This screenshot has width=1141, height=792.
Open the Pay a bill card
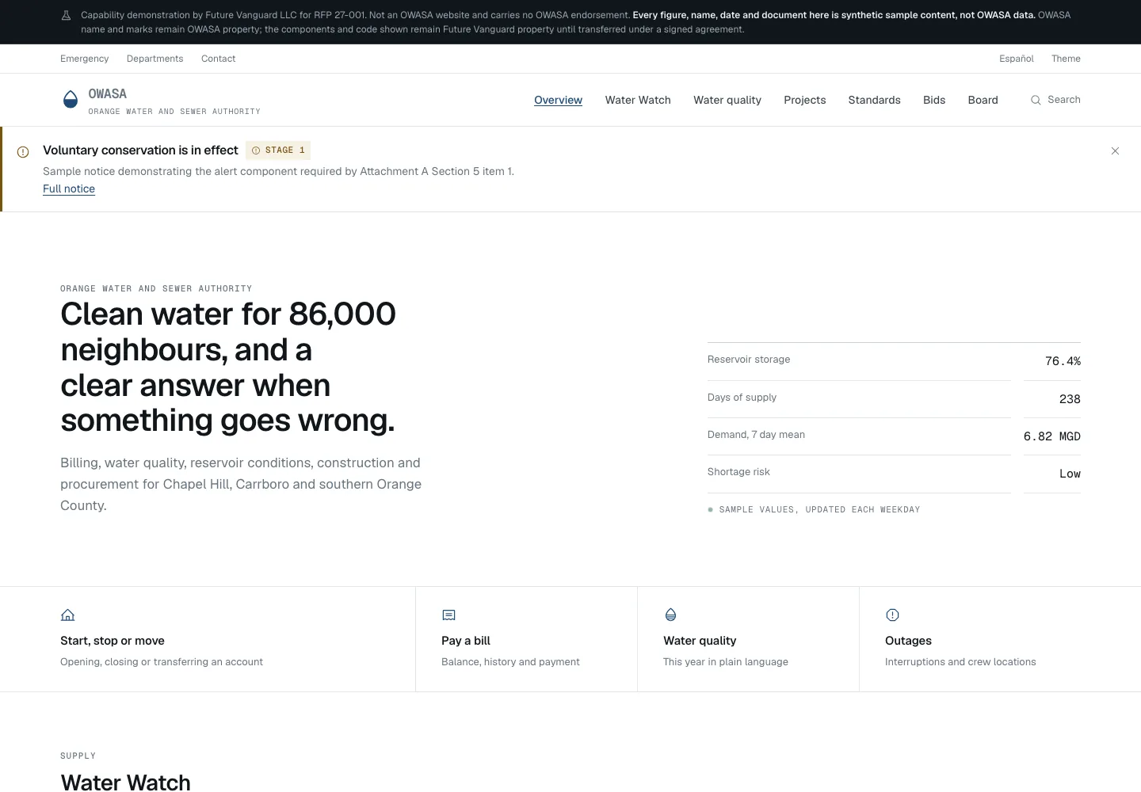point(527,639)
